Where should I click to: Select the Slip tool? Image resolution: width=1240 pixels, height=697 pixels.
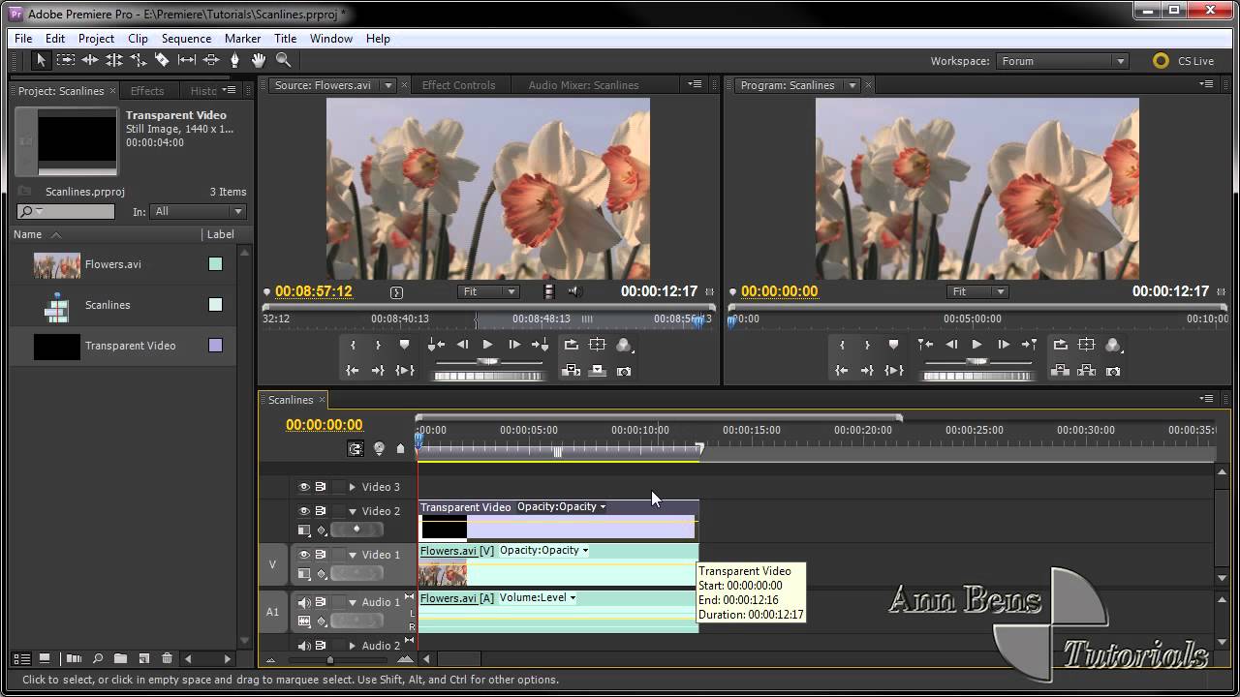click(x=186, y=60)
